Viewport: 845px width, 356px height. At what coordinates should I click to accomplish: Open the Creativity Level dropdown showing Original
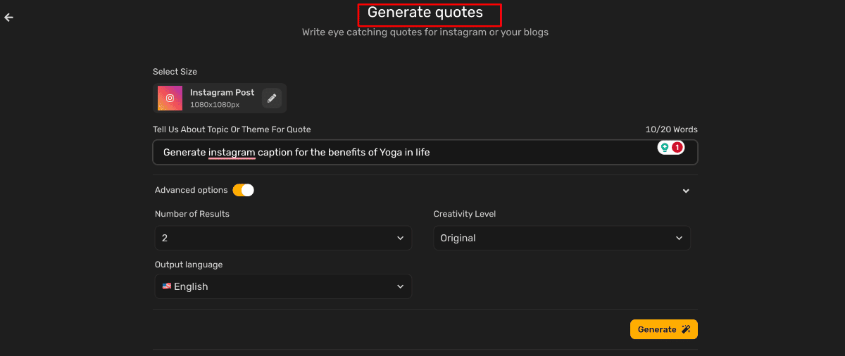561,239
